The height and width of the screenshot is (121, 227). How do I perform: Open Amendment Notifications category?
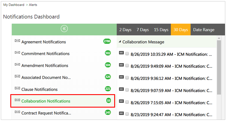click(45, 65)
